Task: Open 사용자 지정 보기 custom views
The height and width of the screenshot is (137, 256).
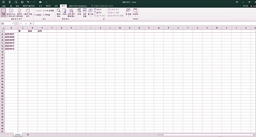Action: pyautogui.click(x=28, y=13)
